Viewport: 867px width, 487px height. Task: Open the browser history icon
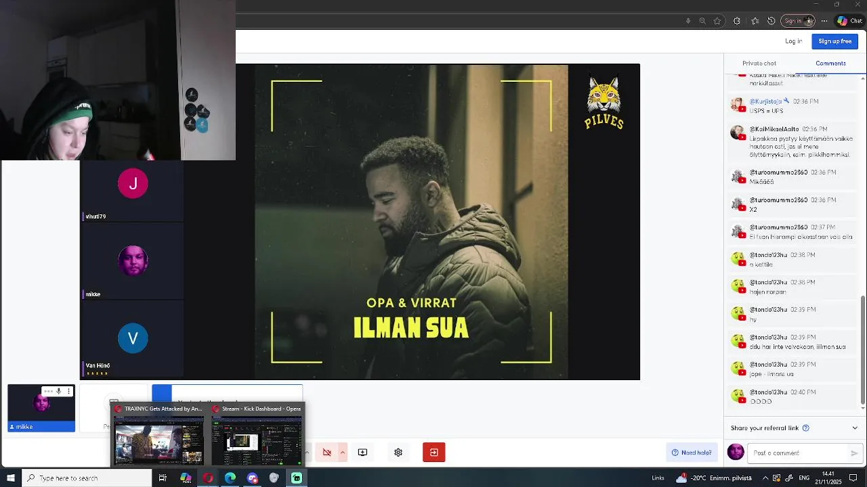pyautogui.click(x=771, y=21)
